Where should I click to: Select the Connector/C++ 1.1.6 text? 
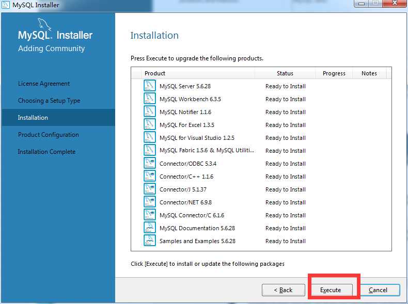[186, 177]
